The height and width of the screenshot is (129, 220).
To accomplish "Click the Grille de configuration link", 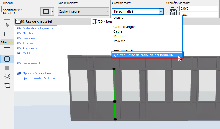I will coord(38,28).
